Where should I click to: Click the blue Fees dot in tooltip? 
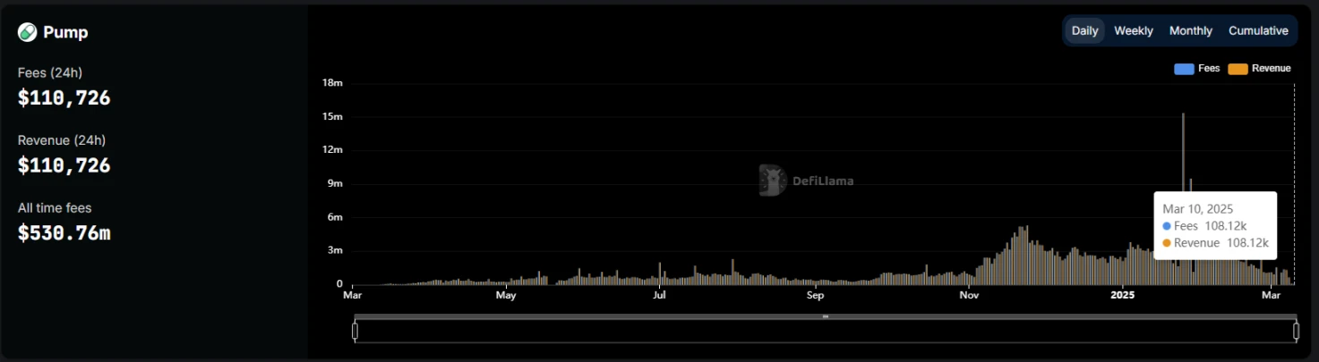tap(1167, 226)
